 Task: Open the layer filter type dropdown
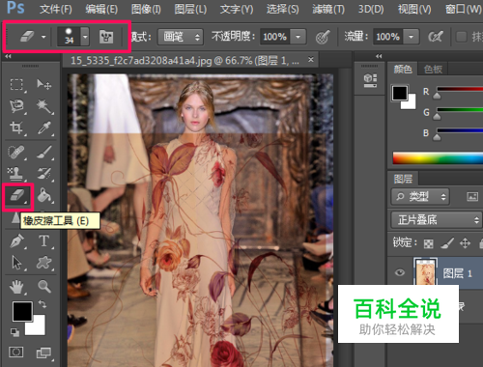pos(420,196)
